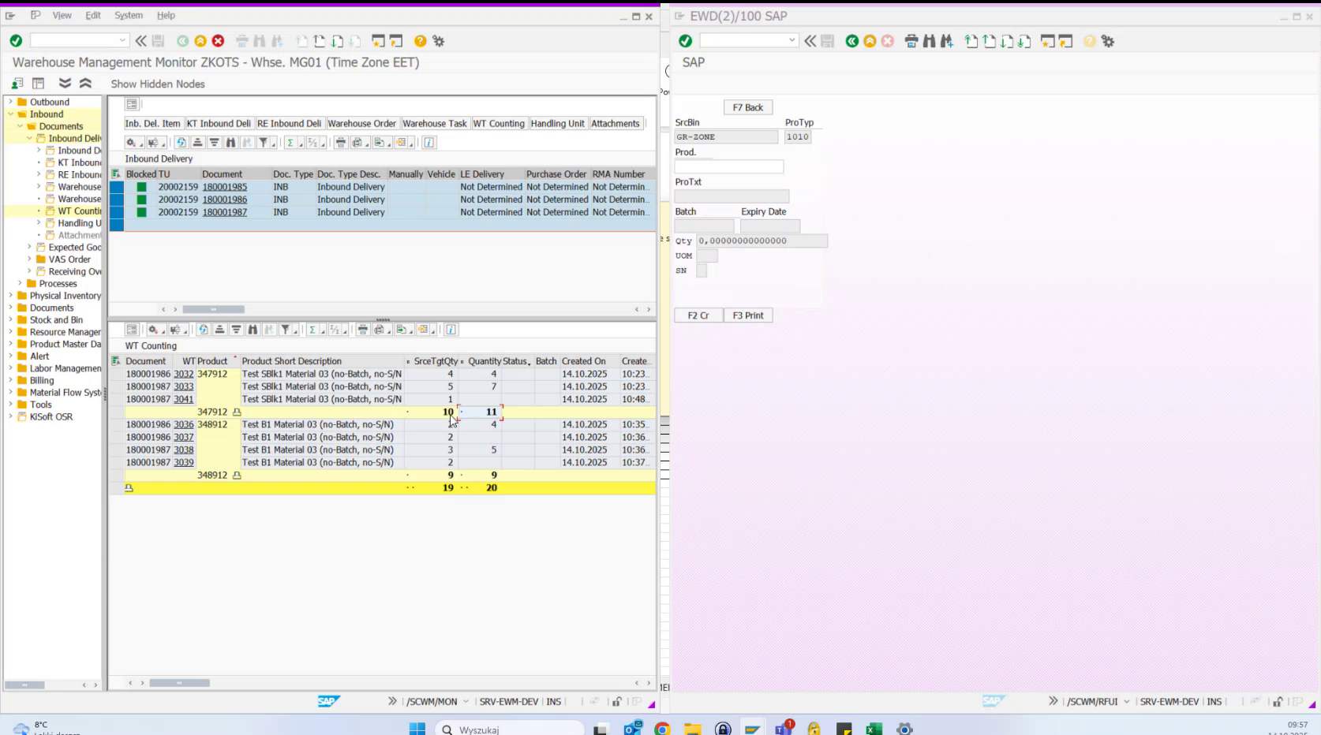Screen dimensions: 1321x735
Task: Click the green checkmark Enter icon
Action: [x=15, y=41]
